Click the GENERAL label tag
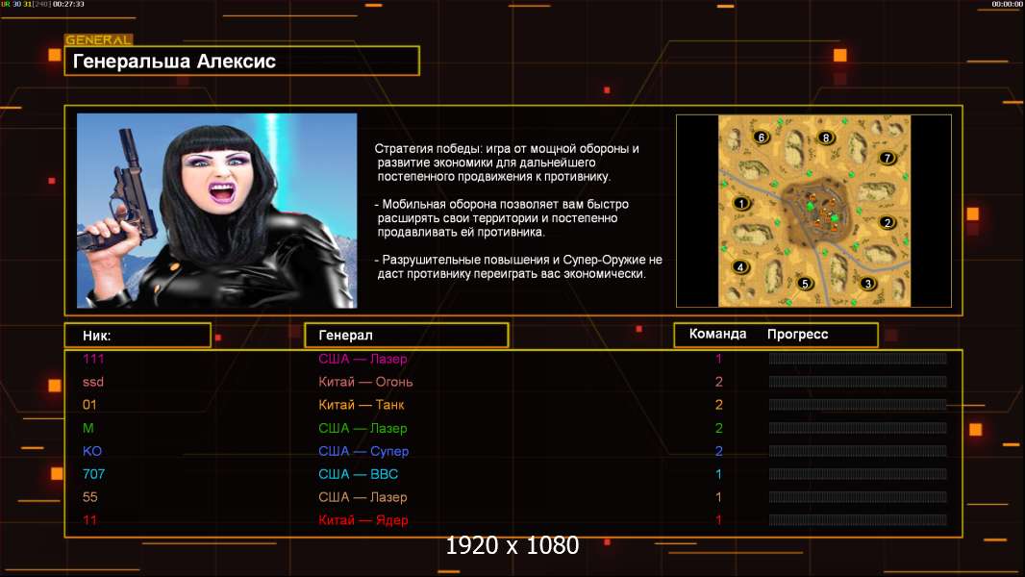 click(99, 39)
